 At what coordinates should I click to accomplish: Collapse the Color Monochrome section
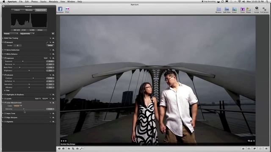[3, 103]
